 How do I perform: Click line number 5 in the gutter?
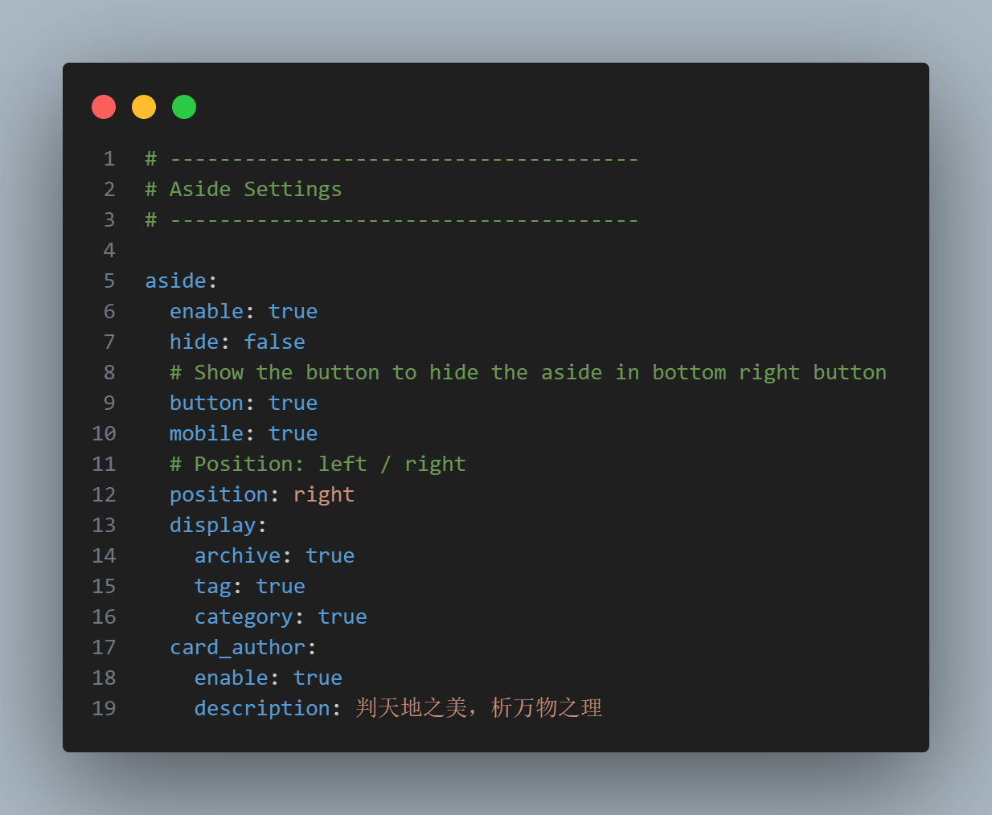[x=109, y=281]
